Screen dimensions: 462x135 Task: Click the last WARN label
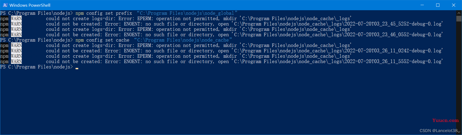click(16, 61)
